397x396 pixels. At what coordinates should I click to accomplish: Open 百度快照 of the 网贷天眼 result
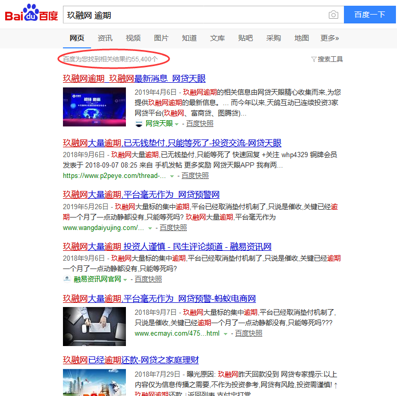coord(200,123)
